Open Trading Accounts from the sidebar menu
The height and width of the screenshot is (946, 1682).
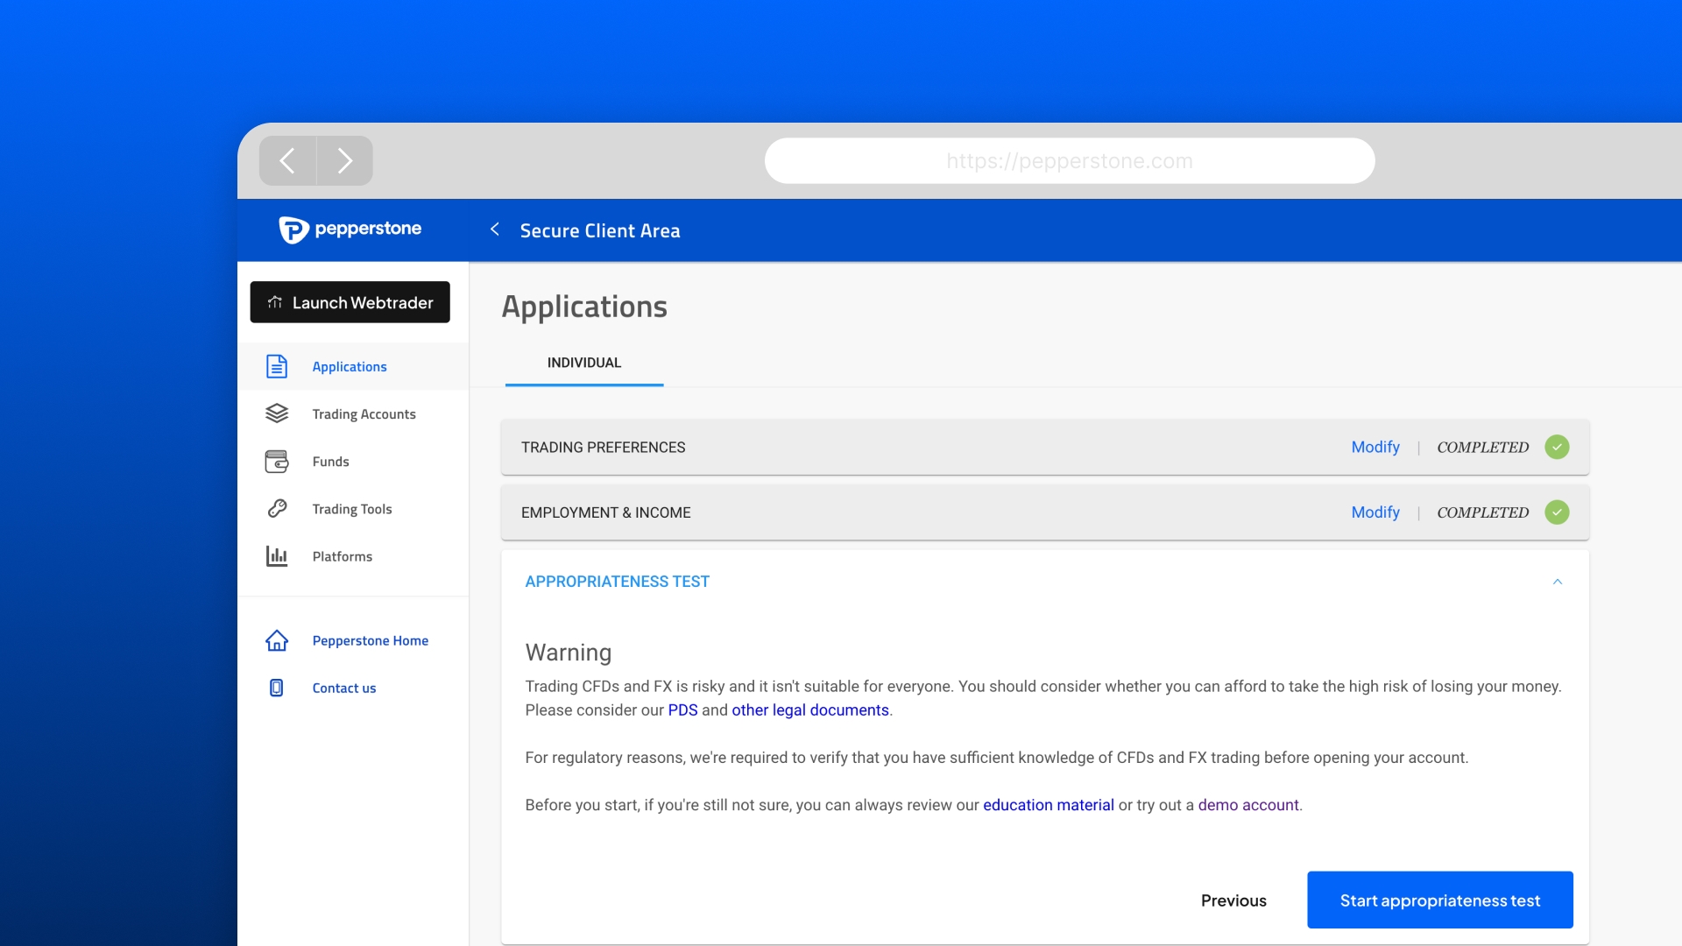[x=364, y=414]
